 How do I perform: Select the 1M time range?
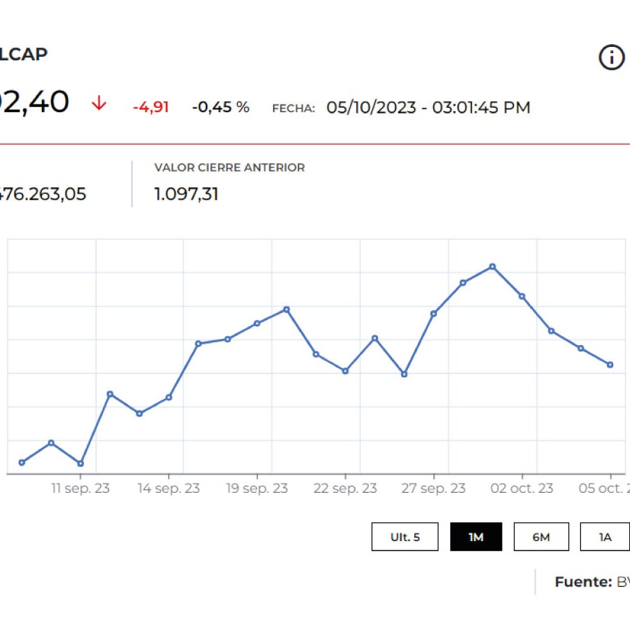click(477, 536)
